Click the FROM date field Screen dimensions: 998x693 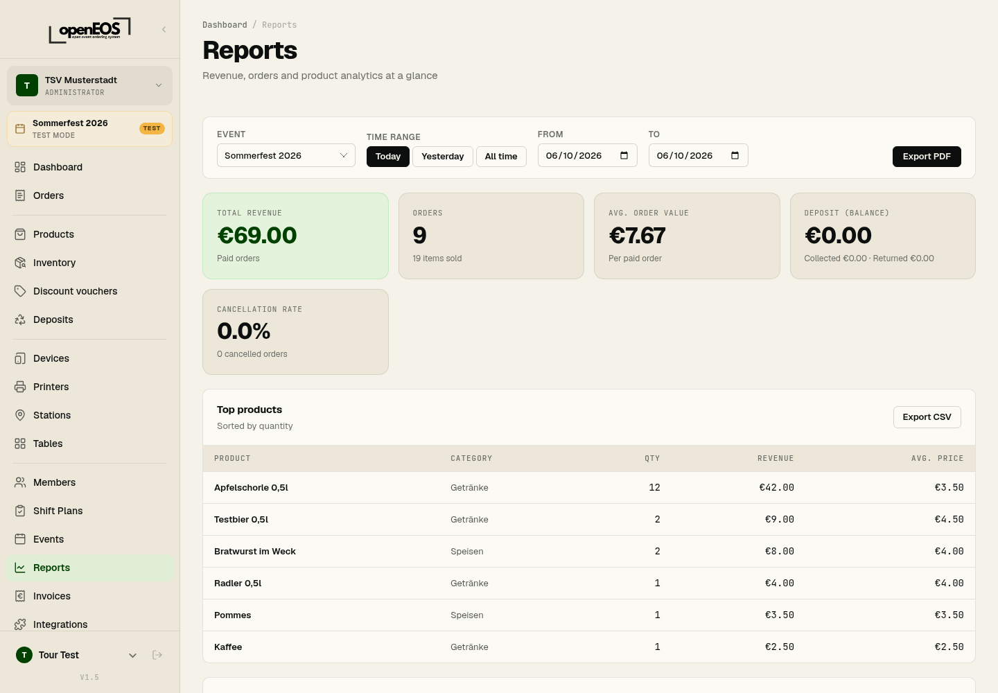[x=587, y=155]
